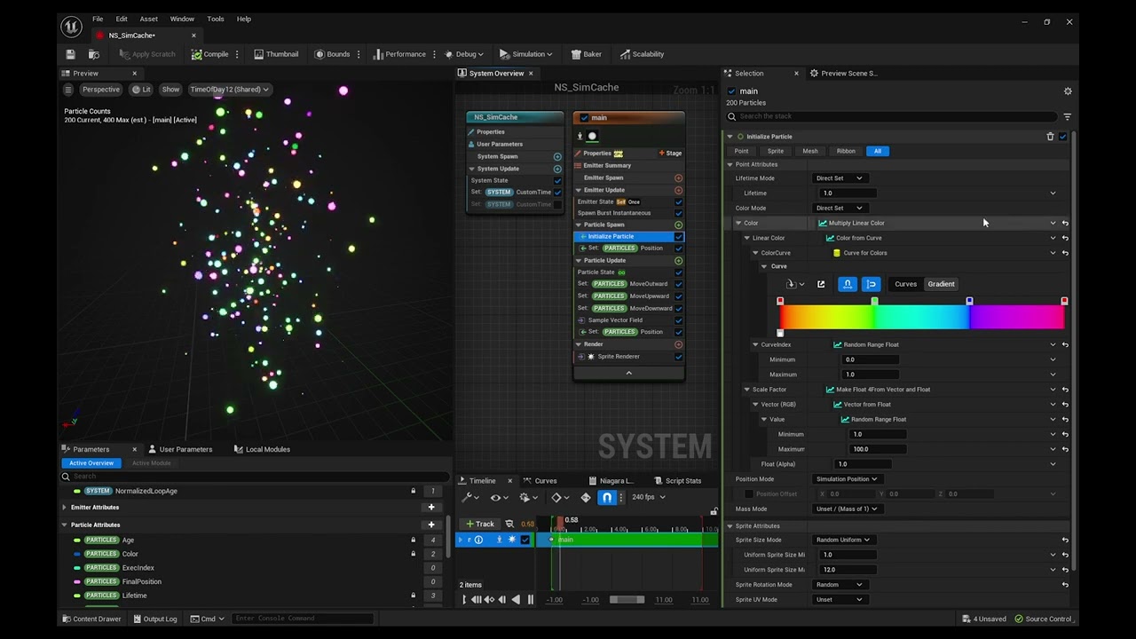Open the Tools menu
Viewport: 1136px width, 639px height.
(216, 19)
